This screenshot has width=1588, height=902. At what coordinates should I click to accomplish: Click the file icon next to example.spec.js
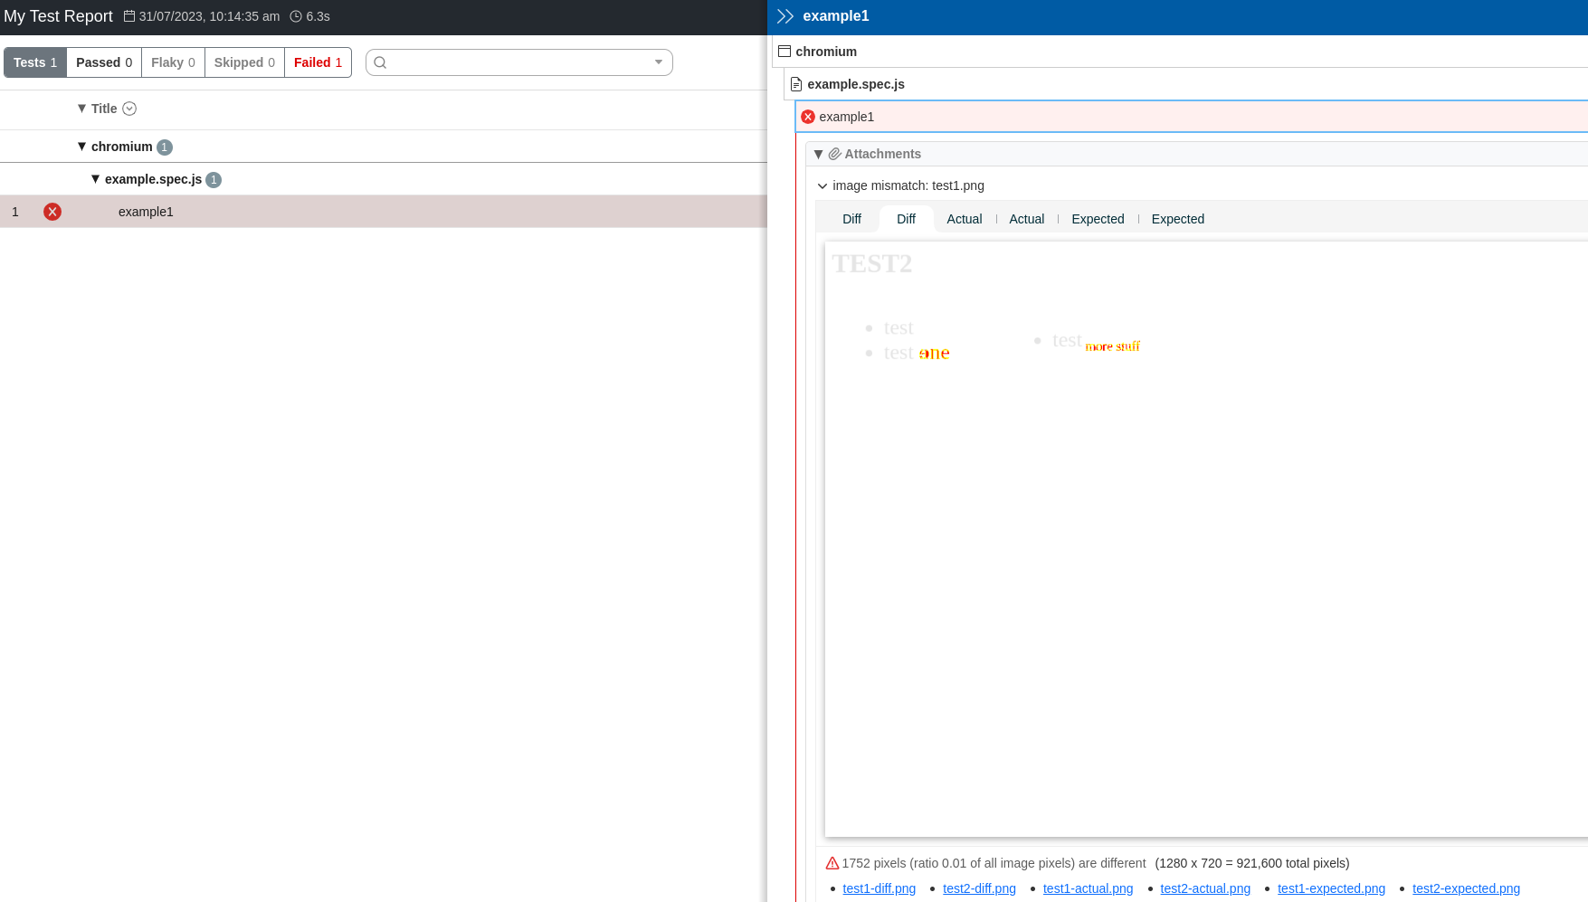coord(795,83)
